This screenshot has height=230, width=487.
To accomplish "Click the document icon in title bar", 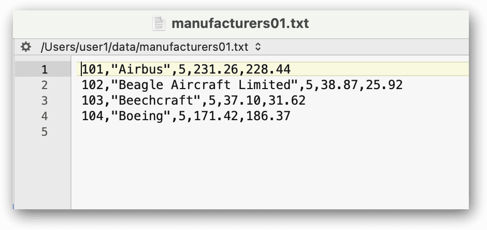I will (159, 24).
